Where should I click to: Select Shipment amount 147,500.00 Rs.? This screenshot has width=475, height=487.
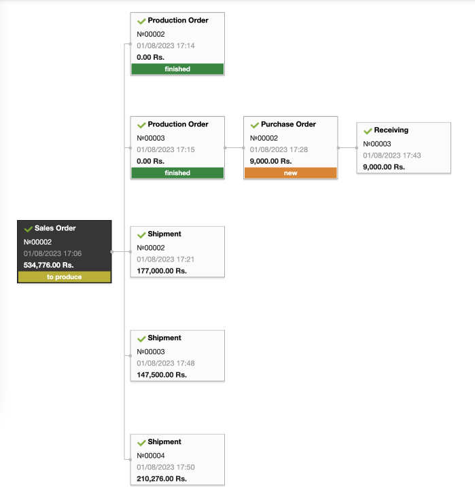(162, 375)
